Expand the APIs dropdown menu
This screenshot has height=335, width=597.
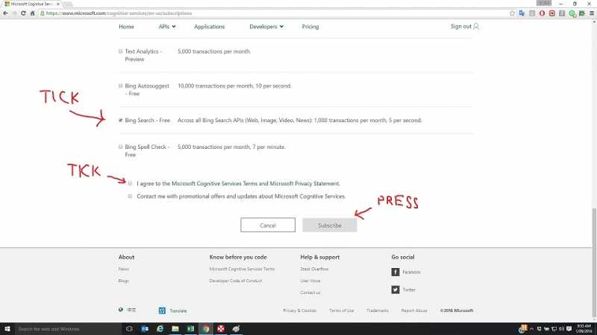(167, 27)
